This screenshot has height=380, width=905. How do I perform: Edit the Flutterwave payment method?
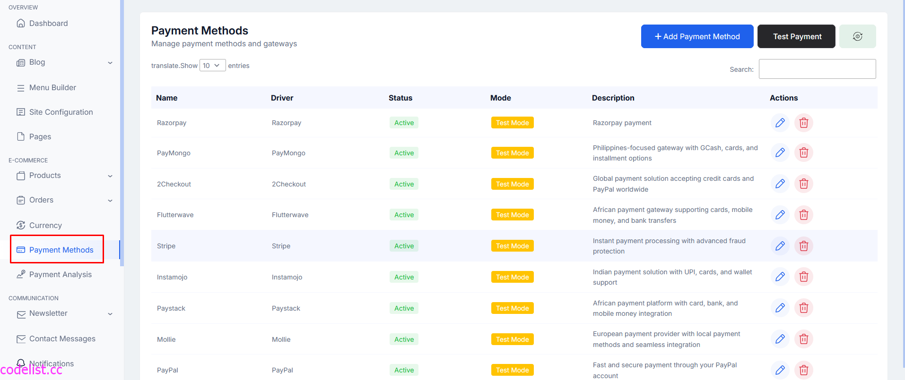(x=780, y=215)
